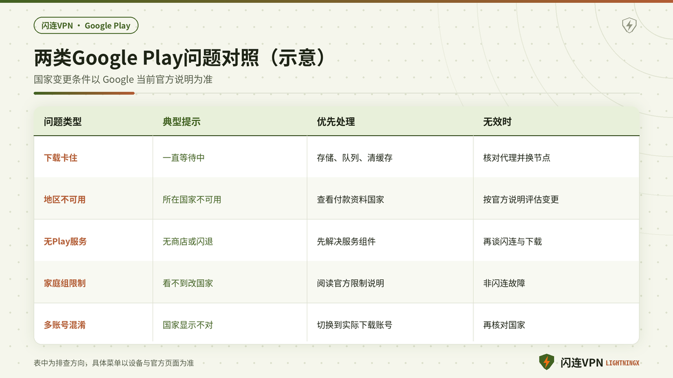Click the cell 切换到实际下载账号
This screenshot has width=673, height=378.
click(x=354, y=325)
